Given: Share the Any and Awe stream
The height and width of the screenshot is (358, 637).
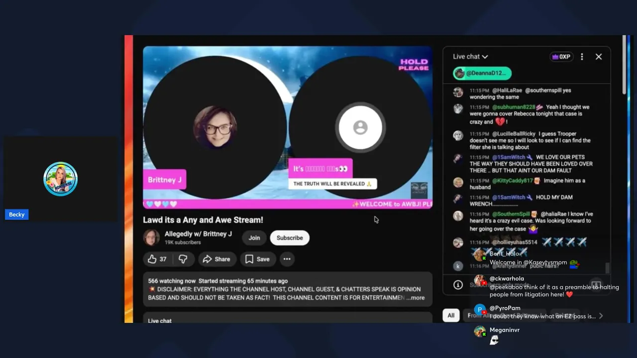Looking at the screenshot, I should click(x=216, y=259).
